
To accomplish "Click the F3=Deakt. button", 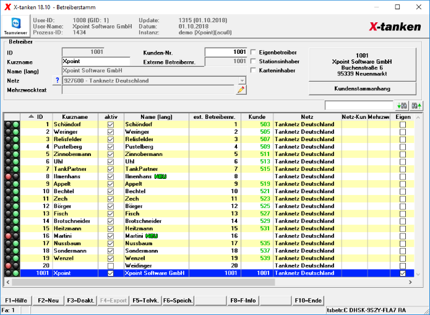I will pyautogui.click(x=80, y=301).
